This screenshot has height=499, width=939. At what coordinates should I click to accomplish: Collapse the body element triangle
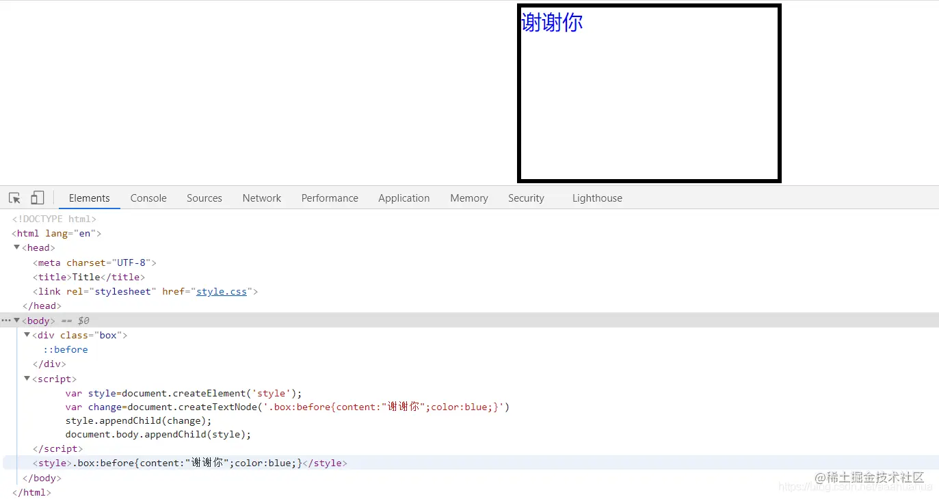point(17,320)
